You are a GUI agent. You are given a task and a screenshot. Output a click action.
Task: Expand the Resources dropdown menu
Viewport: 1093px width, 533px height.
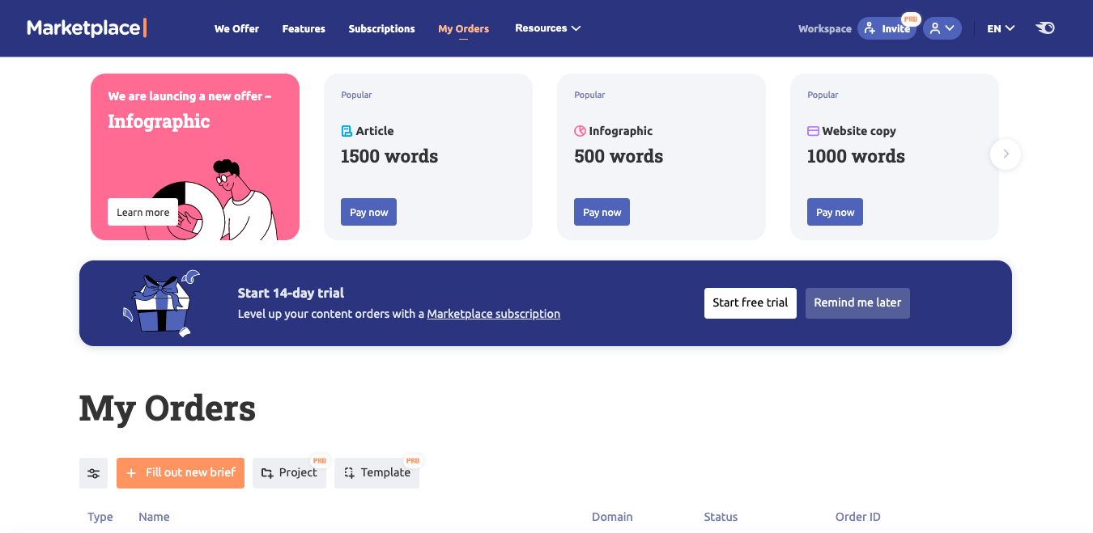[x=548, y=28]
